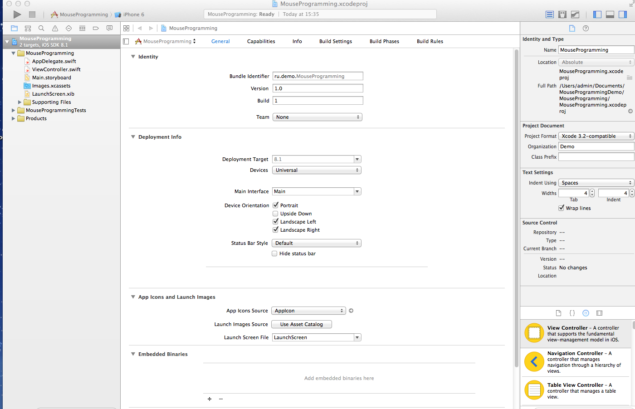Check Hide status bar
Screen dimensions: 635x409
click(x=274, y=253)
